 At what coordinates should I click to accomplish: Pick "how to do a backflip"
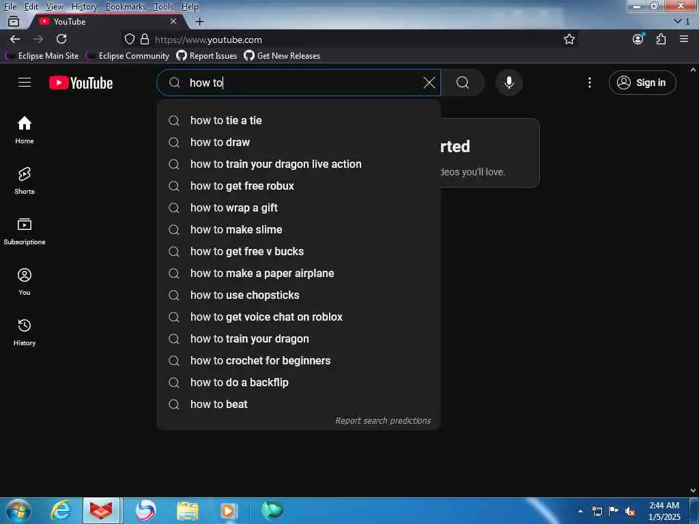(x=299, y=382)
